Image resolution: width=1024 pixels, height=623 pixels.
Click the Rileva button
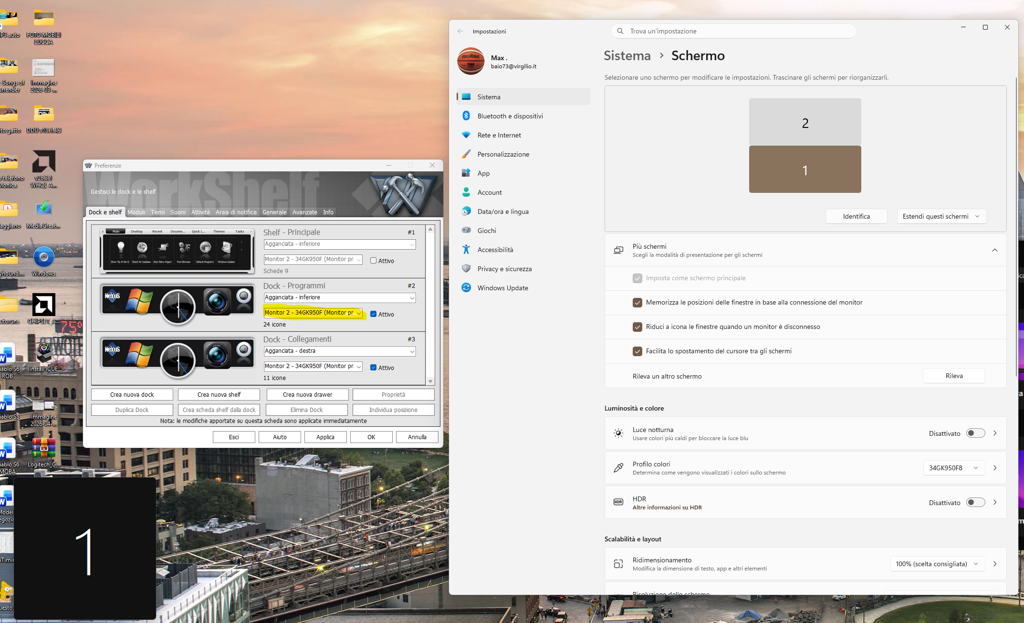point(954,376)
